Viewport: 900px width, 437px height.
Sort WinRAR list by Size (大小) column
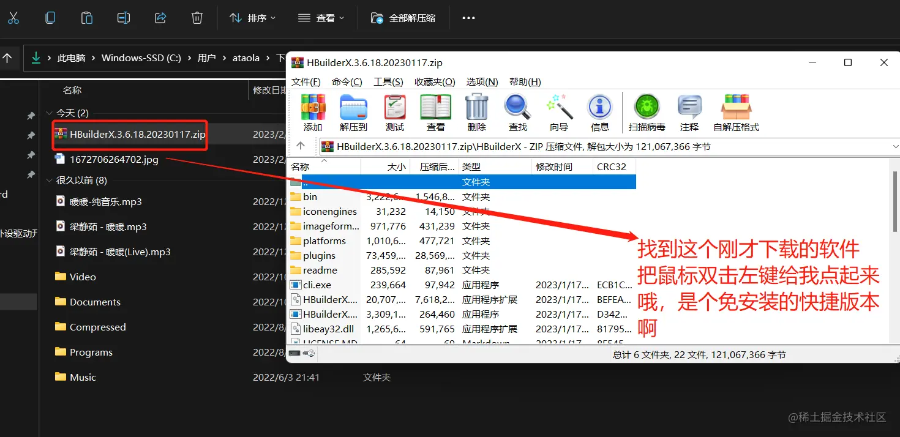[385, 166]
